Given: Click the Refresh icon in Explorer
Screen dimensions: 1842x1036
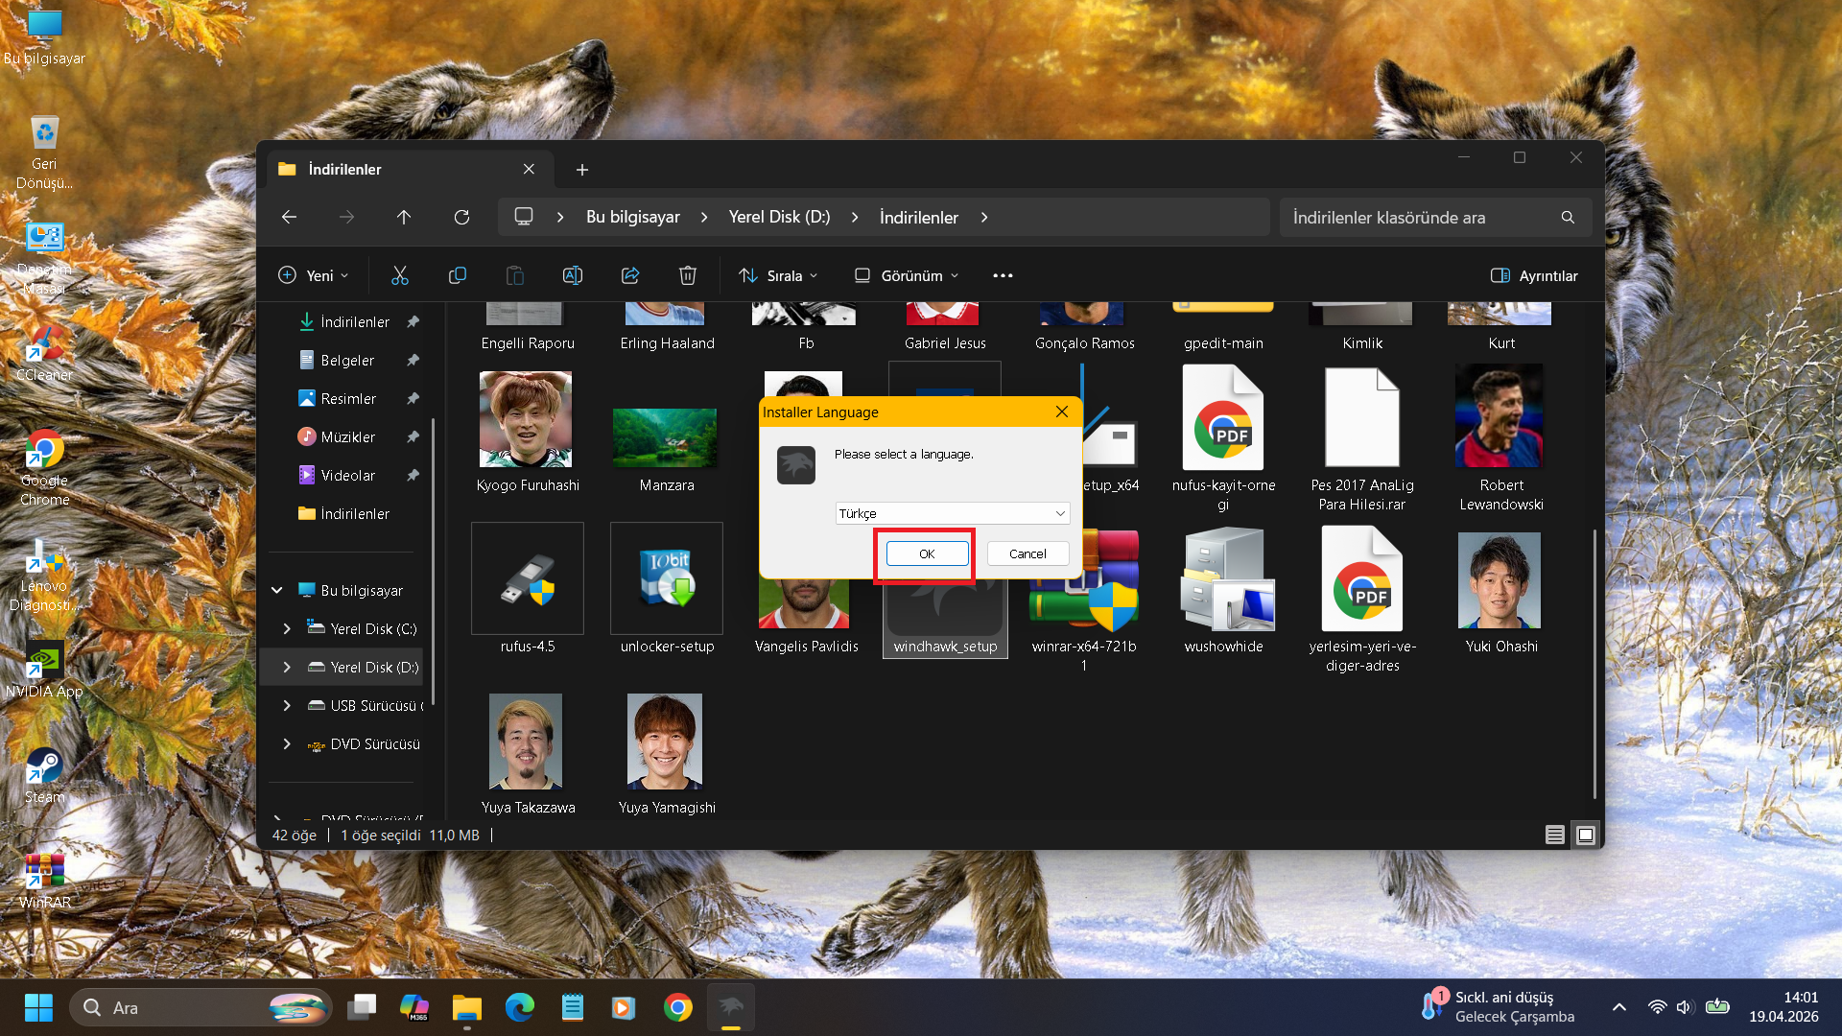Looking at the screenshot, I should click(x=461, y=218).
